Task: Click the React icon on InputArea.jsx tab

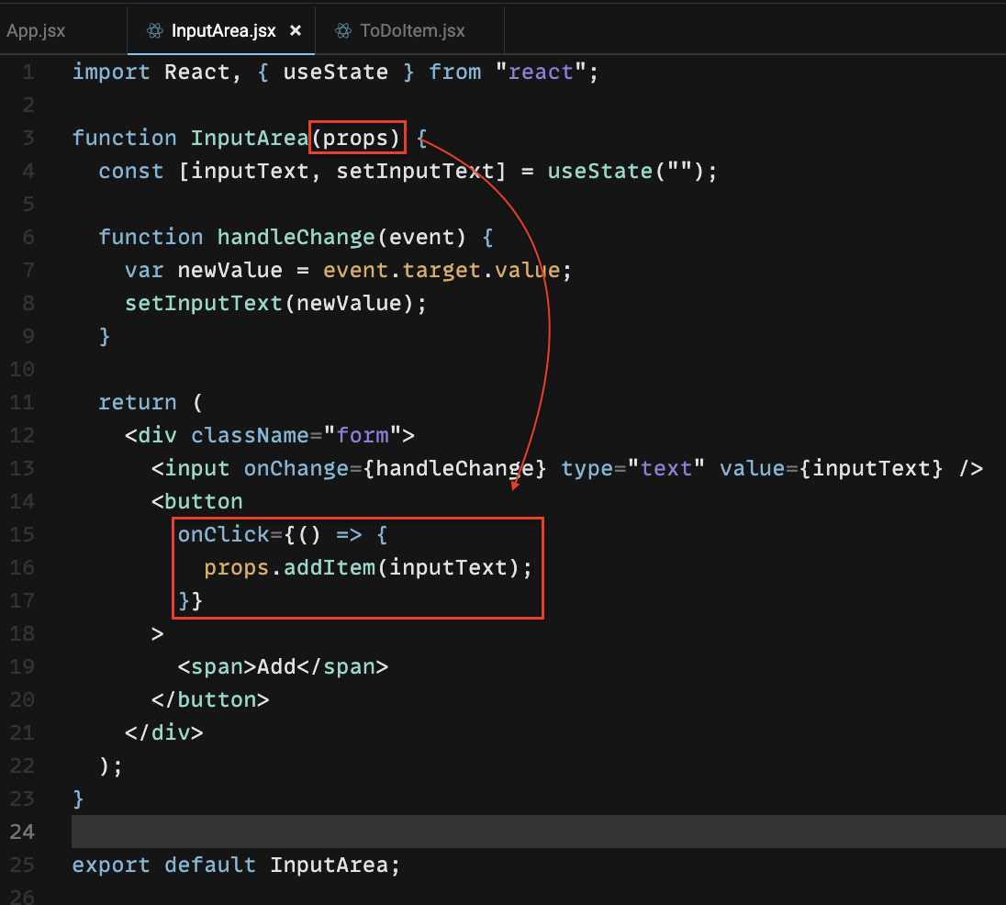Action: point(154,31)
